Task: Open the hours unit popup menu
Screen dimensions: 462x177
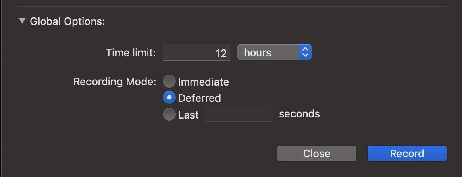Action: coord(268,52)
